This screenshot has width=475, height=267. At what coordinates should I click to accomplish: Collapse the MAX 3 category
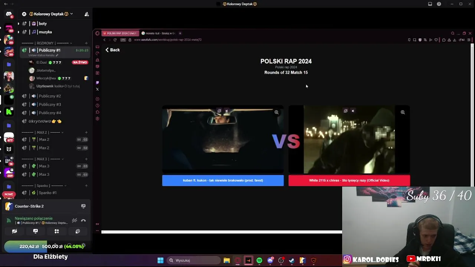[x=43, y=159]
